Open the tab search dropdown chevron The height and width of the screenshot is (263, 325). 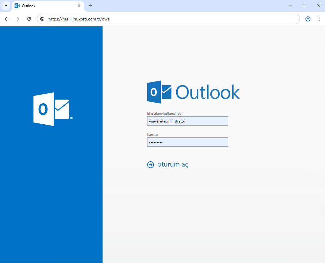point(6,6)
